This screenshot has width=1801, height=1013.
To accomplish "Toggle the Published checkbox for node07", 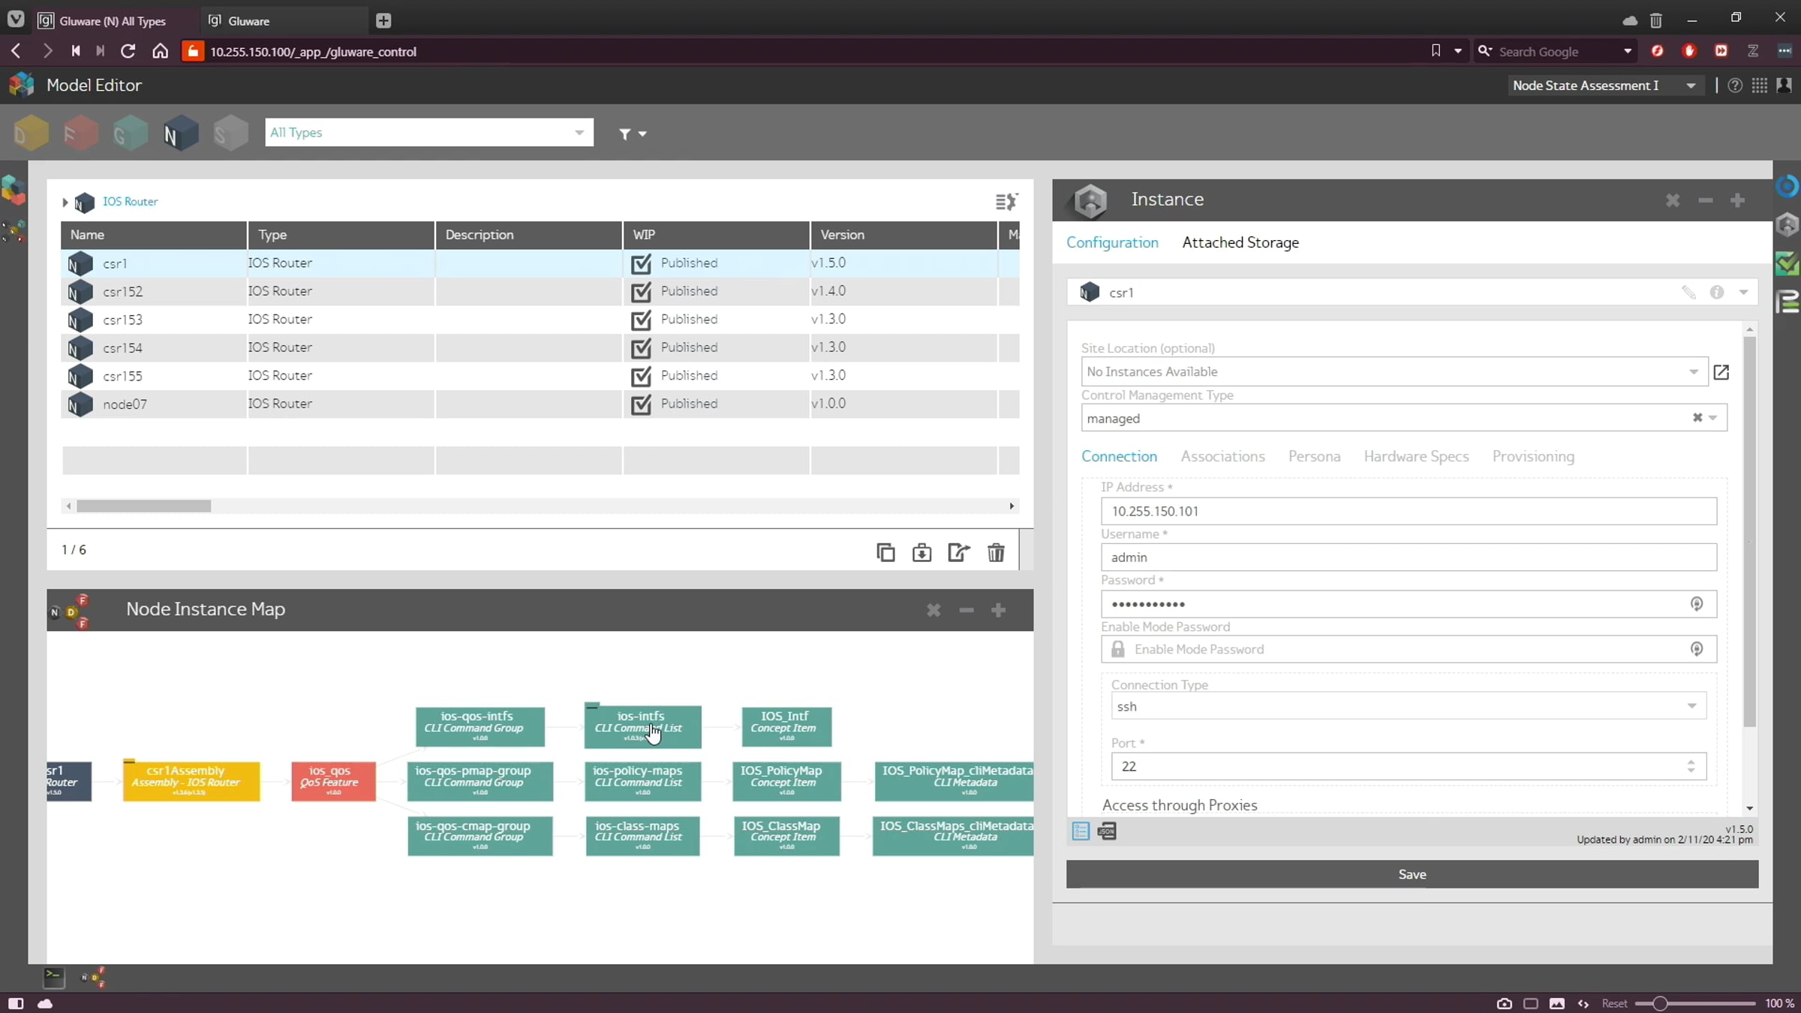I will 641,404.
